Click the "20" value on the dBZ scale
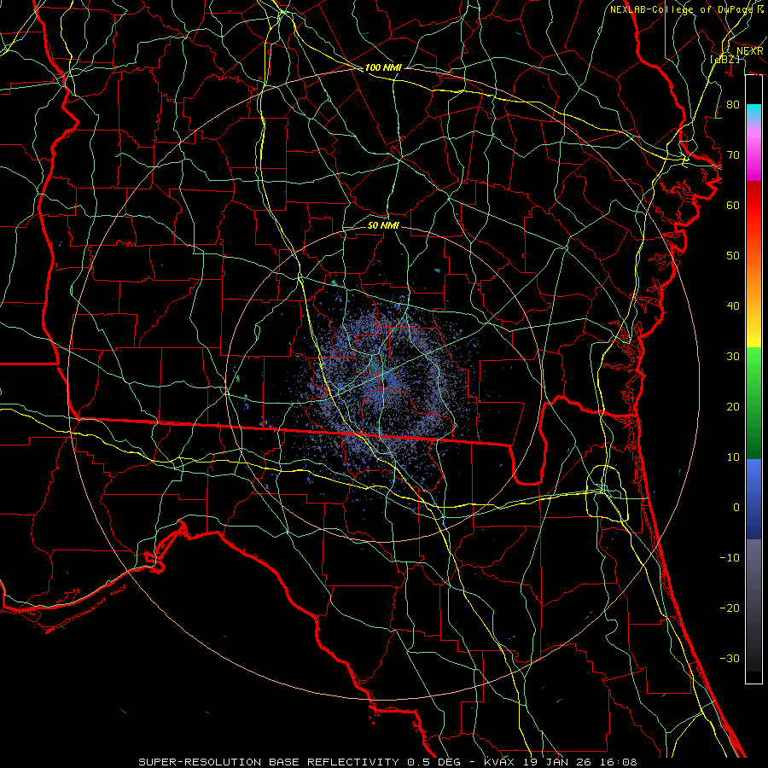This screenshot has width=768, height=768. click(733, 406)
